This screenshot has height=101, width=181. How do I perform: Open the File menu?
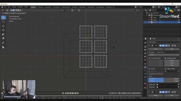pyautogui.click(x=5, y=7)
